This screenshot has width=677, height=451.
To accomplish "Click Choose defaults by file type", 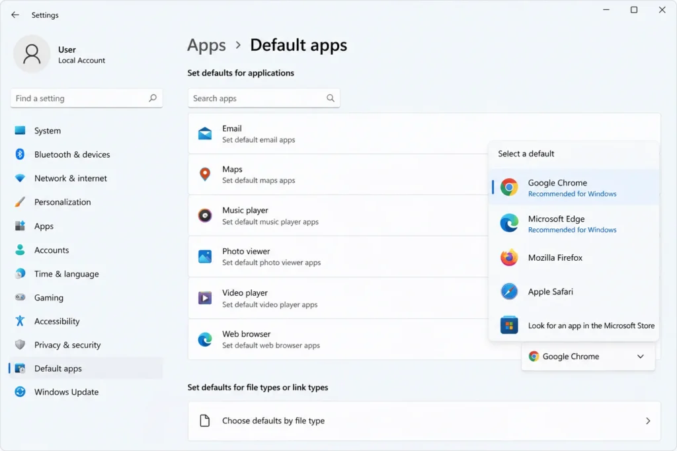I will point(424,421).
